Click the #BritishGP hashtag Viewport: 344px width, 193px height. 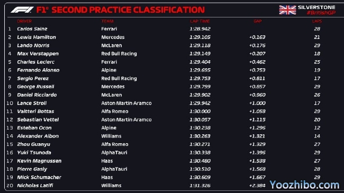coord(321,13)
